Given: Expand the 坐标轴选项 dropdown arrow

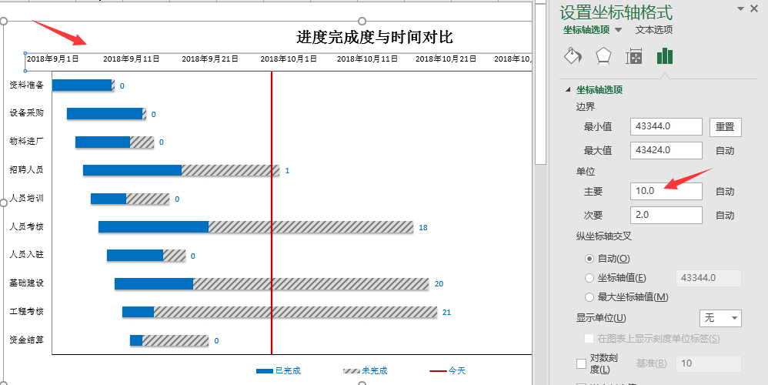Looking at the screenshot, I should (x=619, y=30).
